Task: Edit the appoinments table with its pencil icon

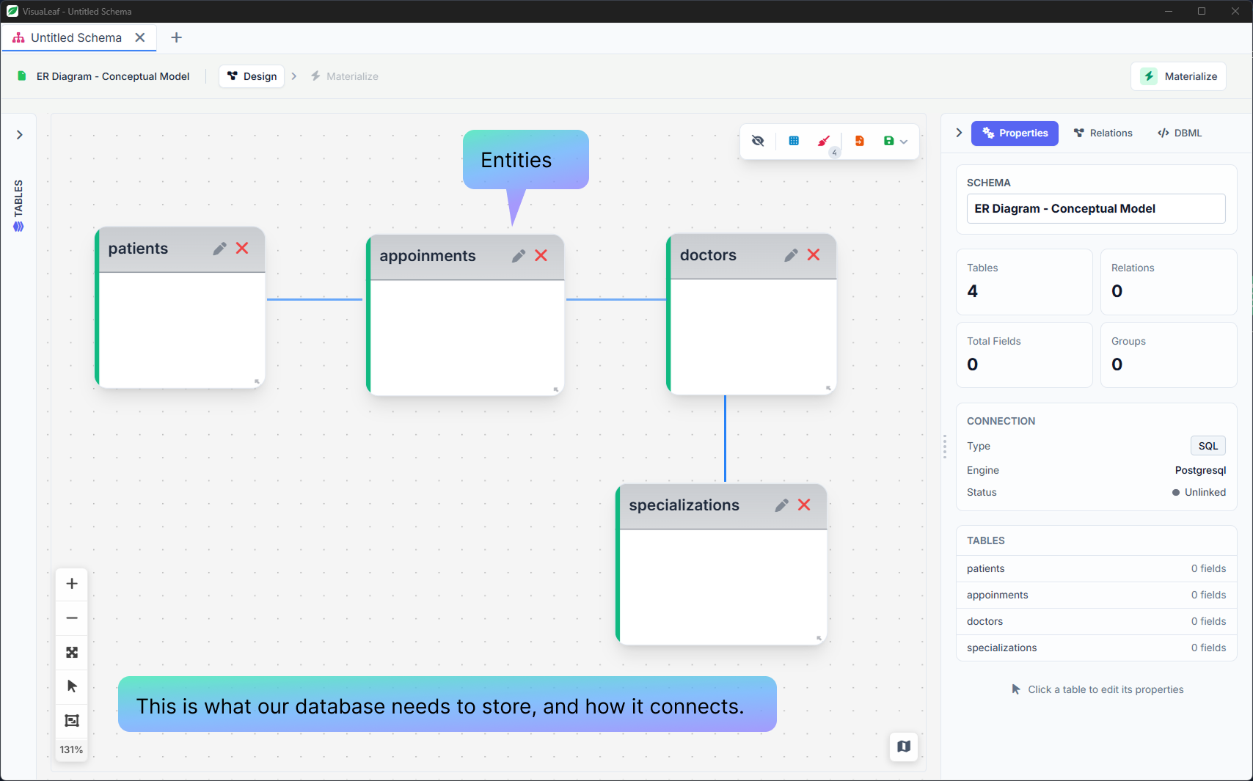Action: click(x=519, y=256)
